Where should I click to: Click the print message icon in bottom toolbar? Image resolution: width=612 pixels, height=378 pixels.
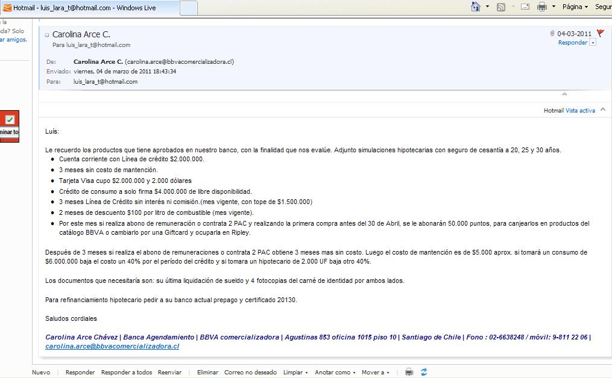click(409, 372)
